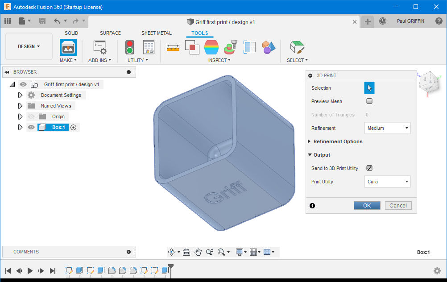Jump to the timeline beginning
The width and height of the screenshot is (447, 282).
point(8,270)
